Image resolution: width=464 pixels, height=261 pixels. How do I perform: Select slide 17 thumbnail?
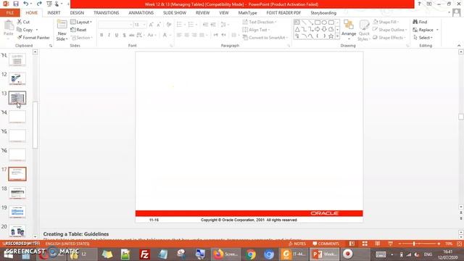coord(17,174)
